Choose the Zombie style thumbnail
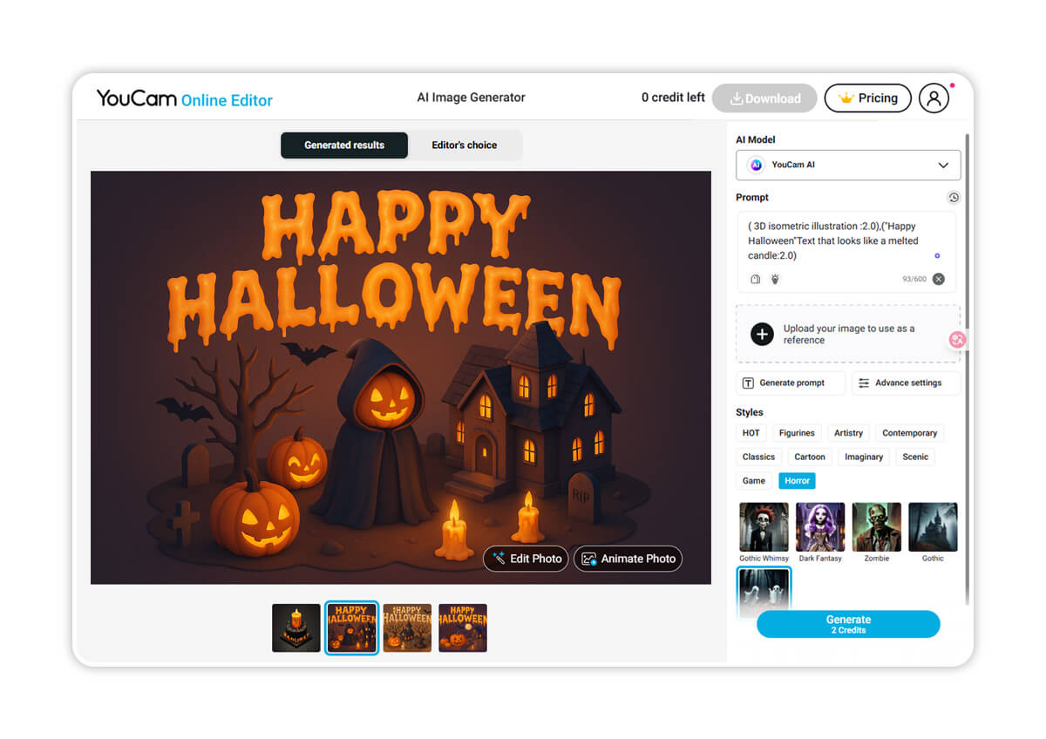The image size is (1046, 739). [x=876, y=527]
